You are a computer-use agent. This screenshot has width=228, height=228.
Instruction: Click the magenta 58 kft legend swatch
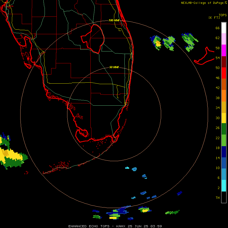[x=224, y=50]
